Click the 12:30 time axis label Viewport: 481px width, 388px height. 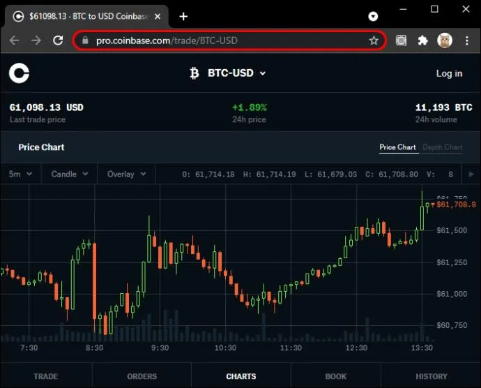click(356, 348)
